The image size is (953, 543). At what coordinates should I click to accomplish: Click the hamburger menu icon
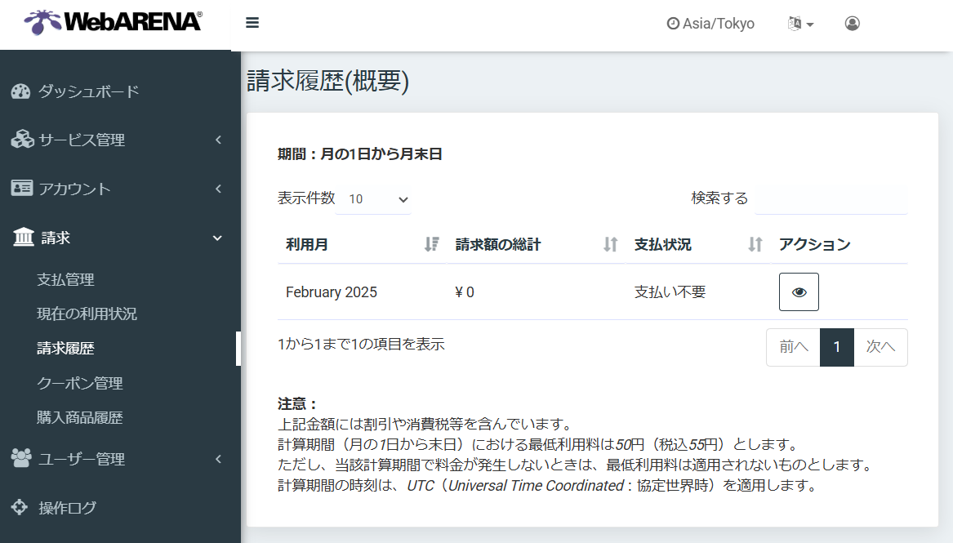click(252, 23)
